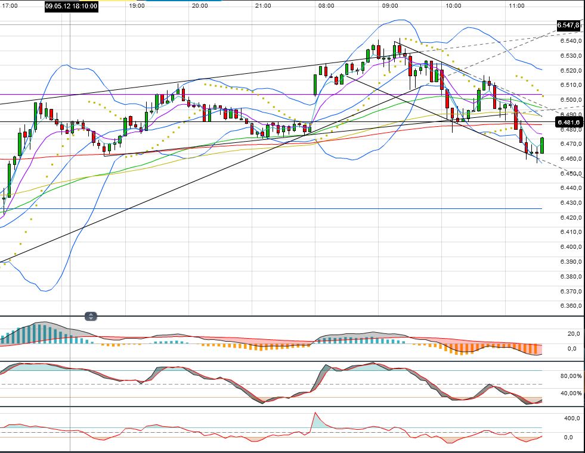
Task: Click the 08:00 time axis label
Action: coord(326,6)
